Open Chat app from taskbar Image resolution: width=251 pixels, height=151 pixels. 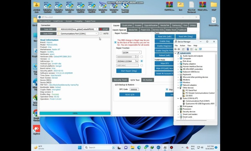point(126,147)
